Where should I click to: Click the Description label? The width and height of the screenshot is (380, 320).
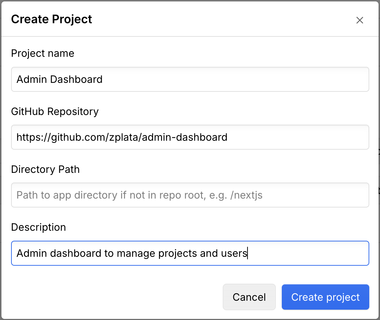pos(38,227)
